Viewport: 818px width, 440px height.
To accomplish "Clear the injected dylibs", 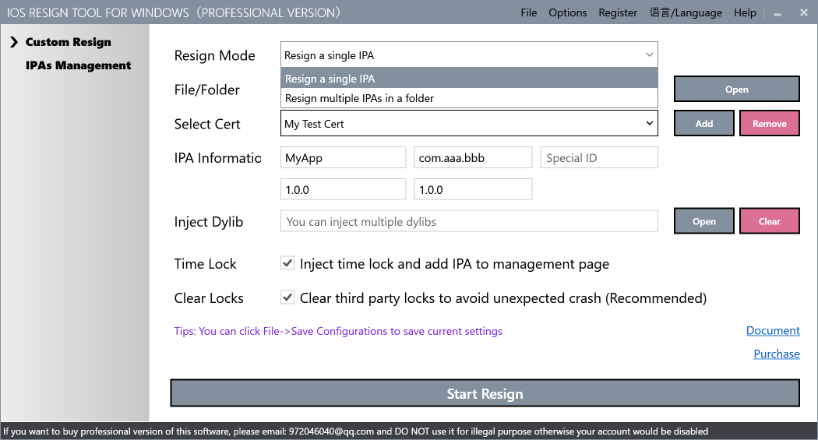I will (769, 222).
